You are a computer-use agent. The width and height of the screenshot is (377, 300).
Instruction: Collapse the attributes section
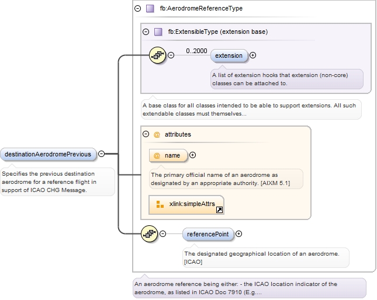[x=146, y=134]
